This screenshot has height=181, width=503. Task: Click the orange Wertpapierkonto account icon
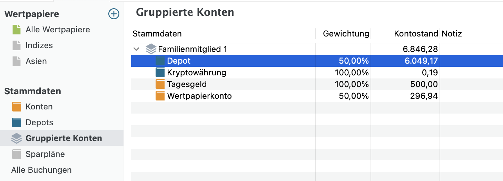(x=160, y=96)
